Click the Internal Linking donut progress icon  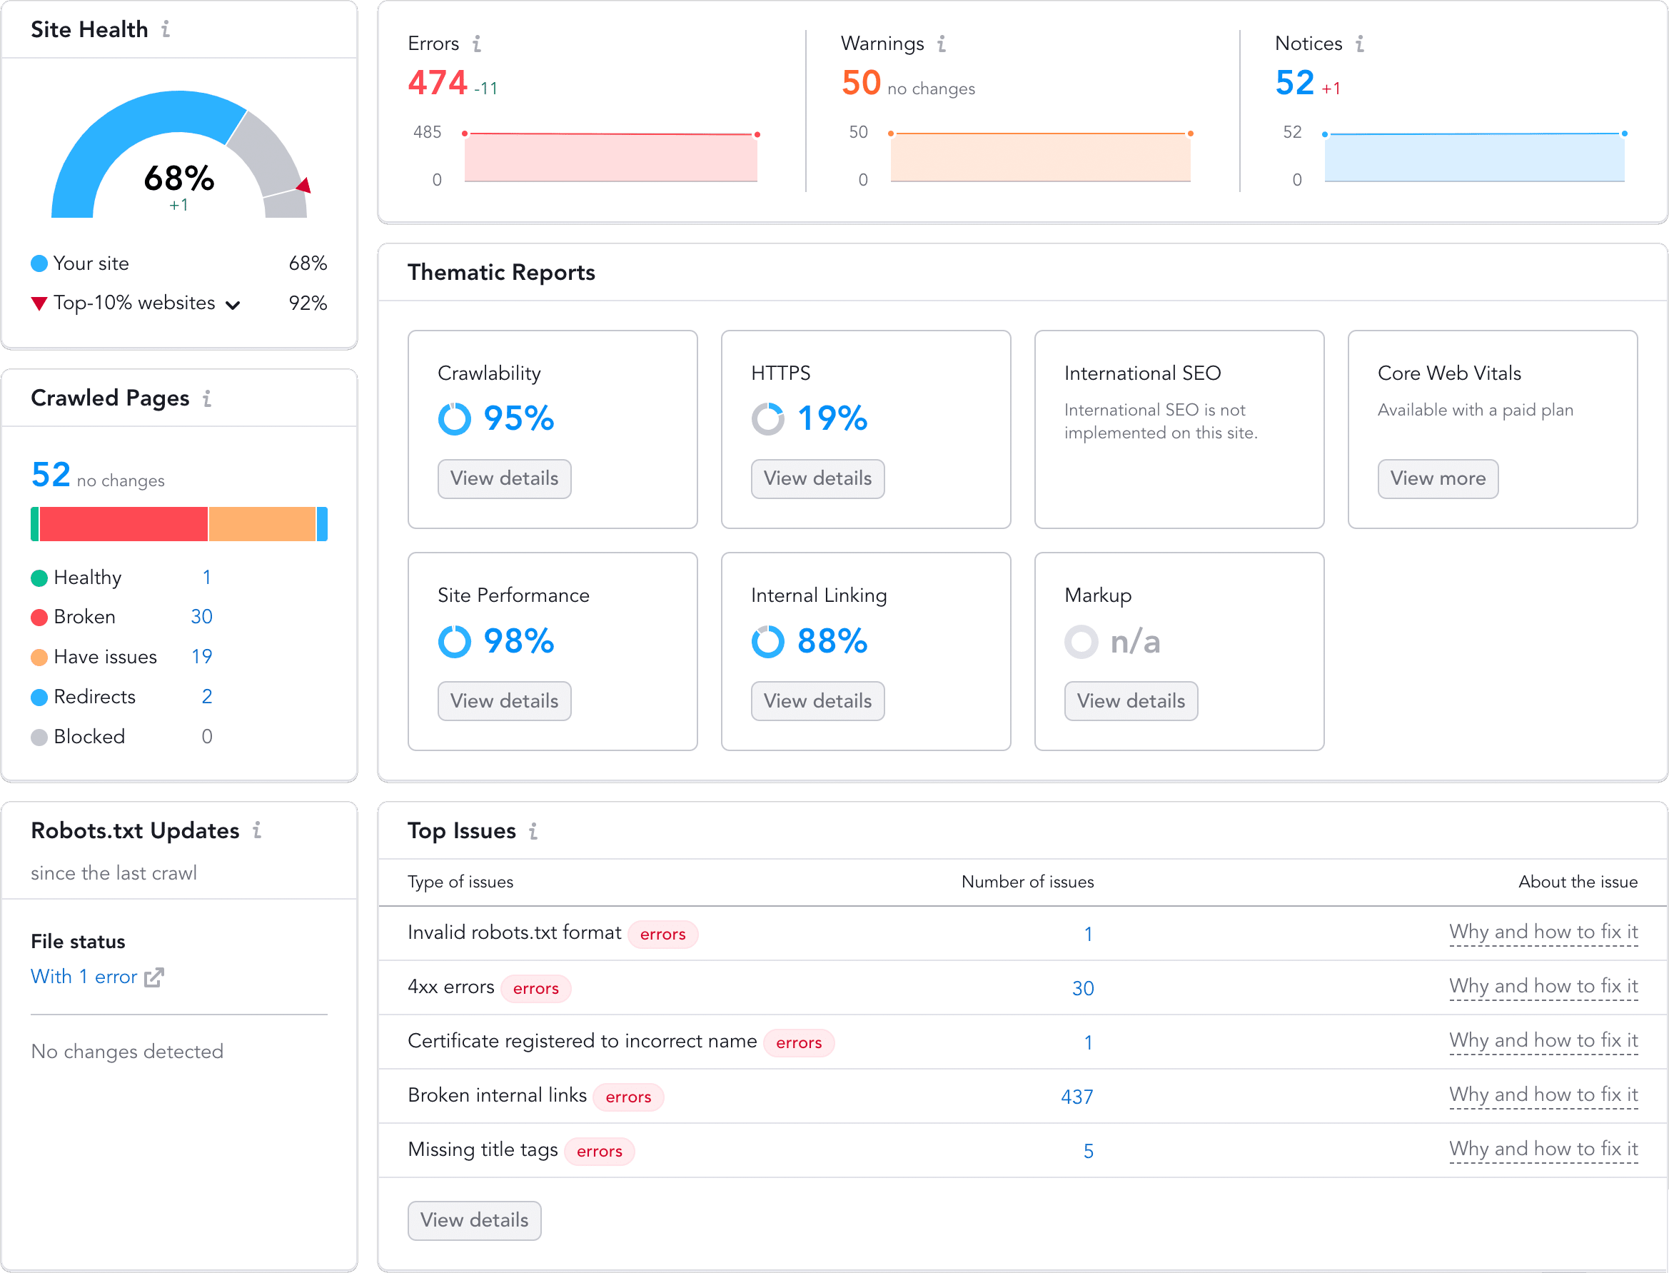(767, 642)
